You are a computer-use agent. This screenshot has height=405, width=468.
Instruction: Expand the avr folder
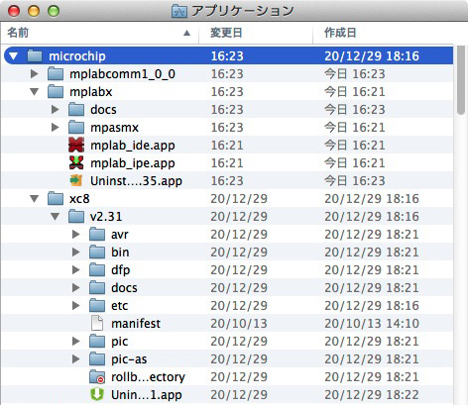[x=76, y=234]
